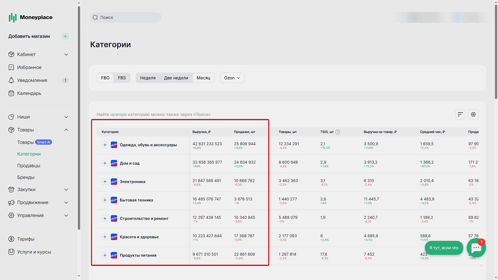Open the sort/filter lines icon
Image resolution: width=498 pixels, height=280 pixels.
(460, 114)
